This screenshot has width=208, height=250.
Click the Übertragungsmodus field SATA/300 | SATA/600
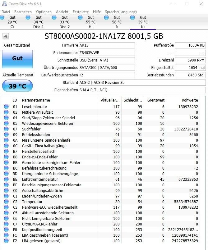[x=107, y=68]
